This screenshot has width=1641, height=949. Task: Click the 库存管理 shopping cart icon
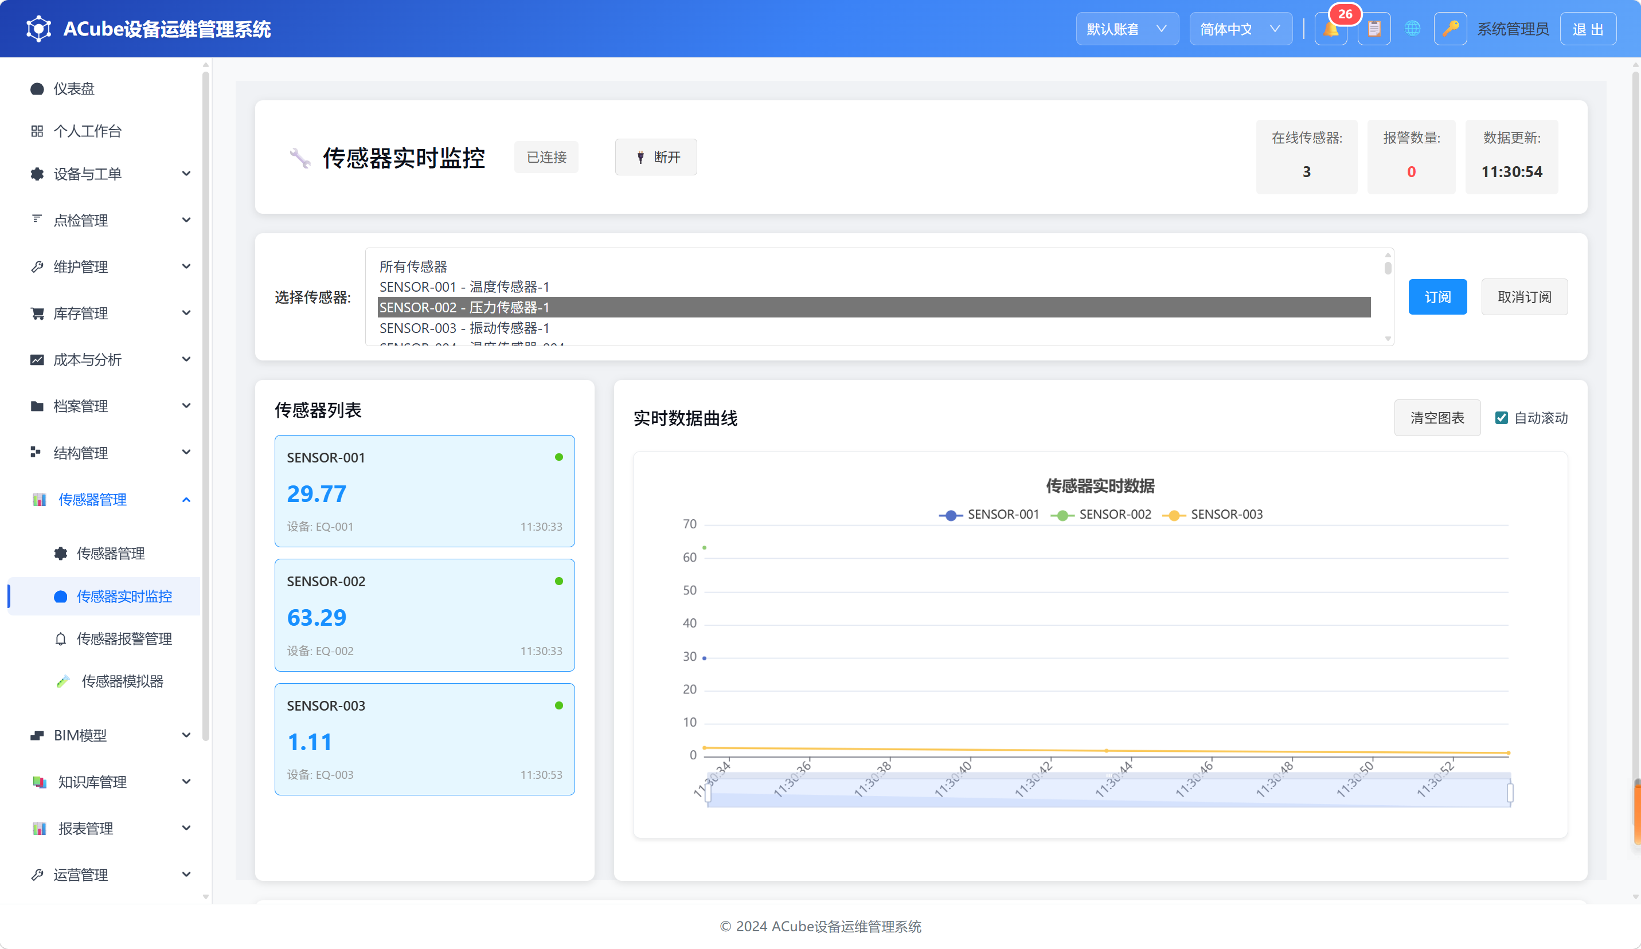(x=37, y=313)
